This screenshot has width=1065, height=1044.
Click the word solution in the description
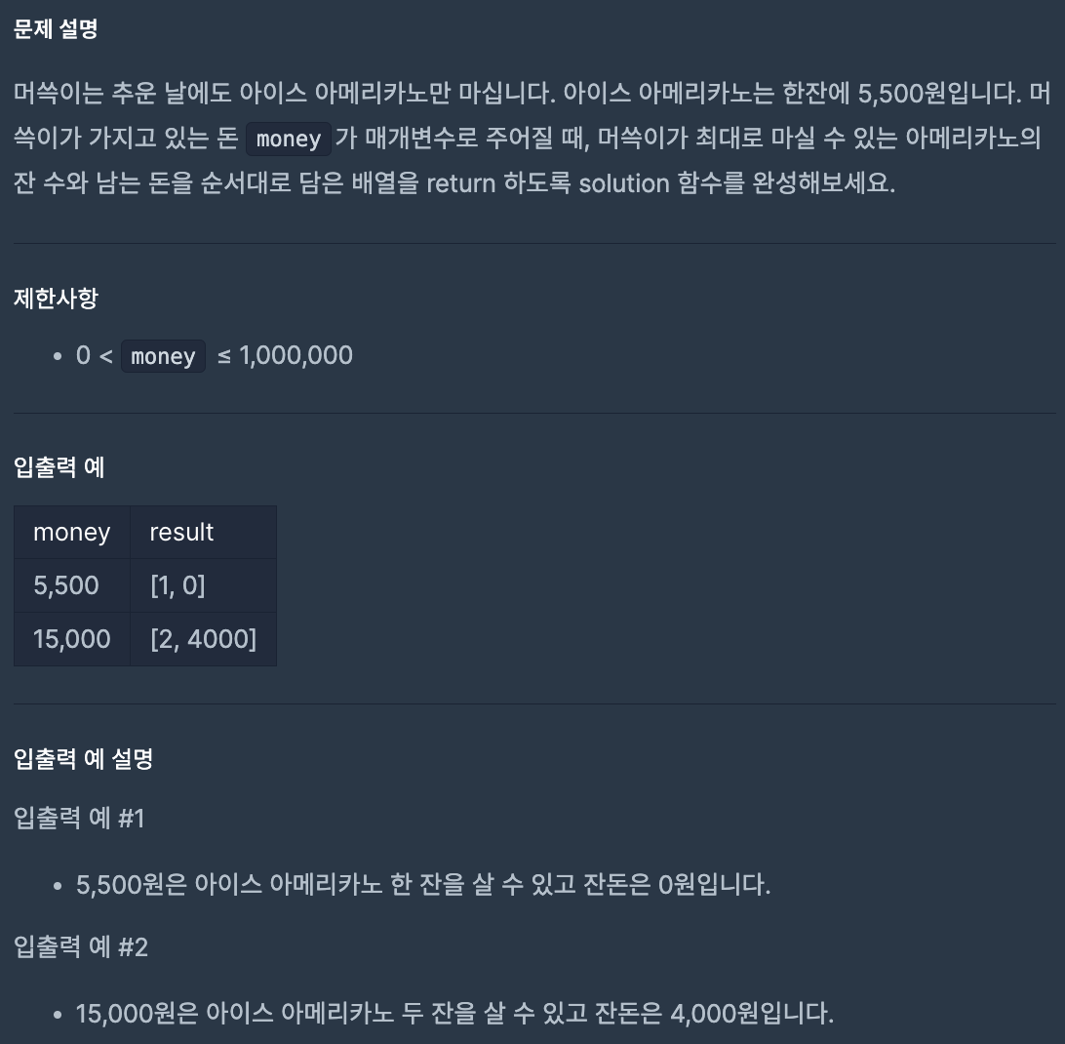point(622,182)
